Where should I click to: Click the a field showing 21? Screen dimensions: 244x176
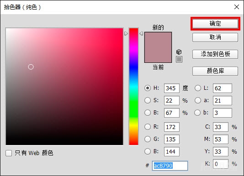pyautogui.click(x=223, y=100)
